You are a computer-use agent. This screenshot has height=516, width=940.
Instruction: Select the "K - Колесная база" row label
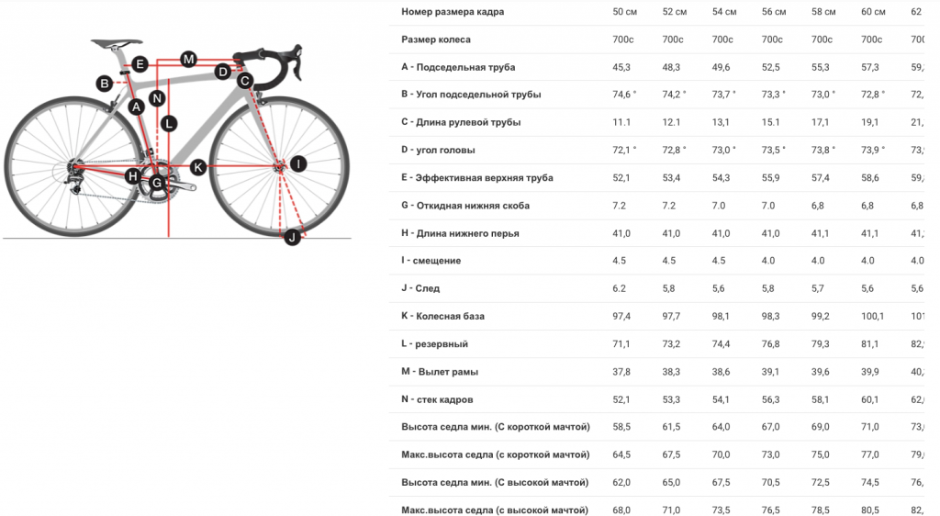(x=442, y=316)
